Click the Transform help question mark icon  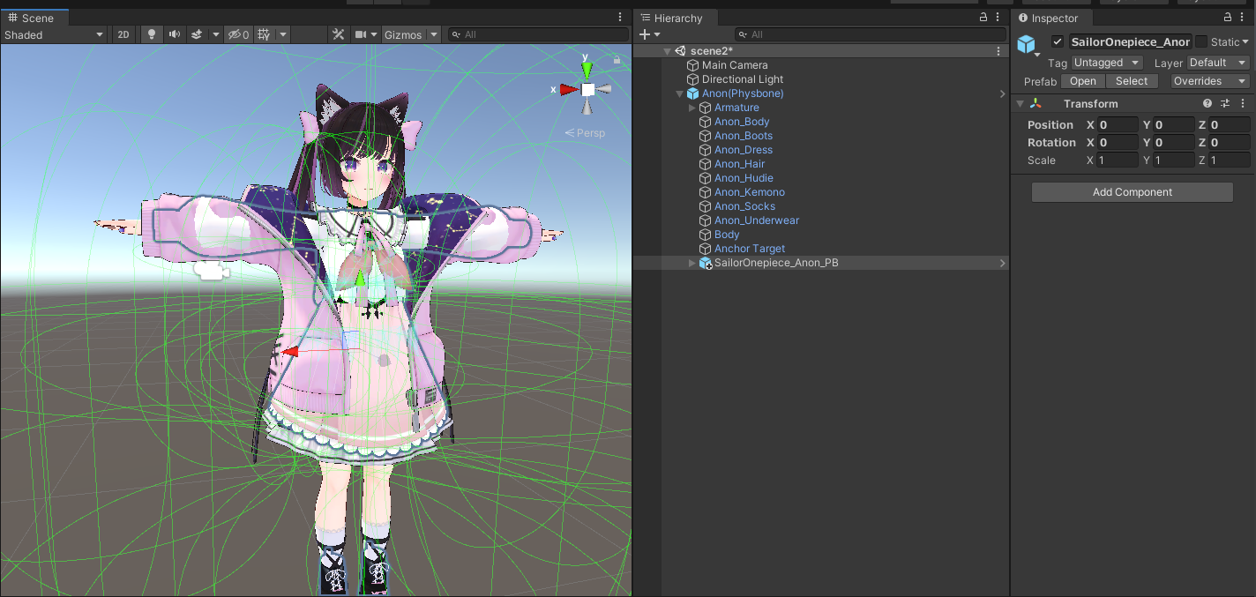[1207, 103]
